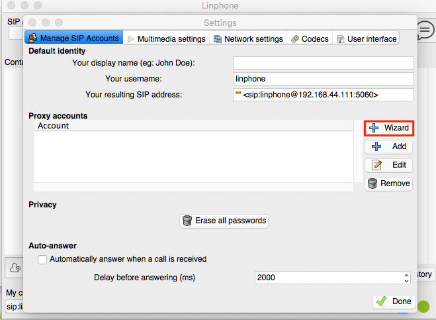Screen dimensions: 436x320
Task: Click the trash icon on Erase all passwords
Action: click(x=187, y=221)
